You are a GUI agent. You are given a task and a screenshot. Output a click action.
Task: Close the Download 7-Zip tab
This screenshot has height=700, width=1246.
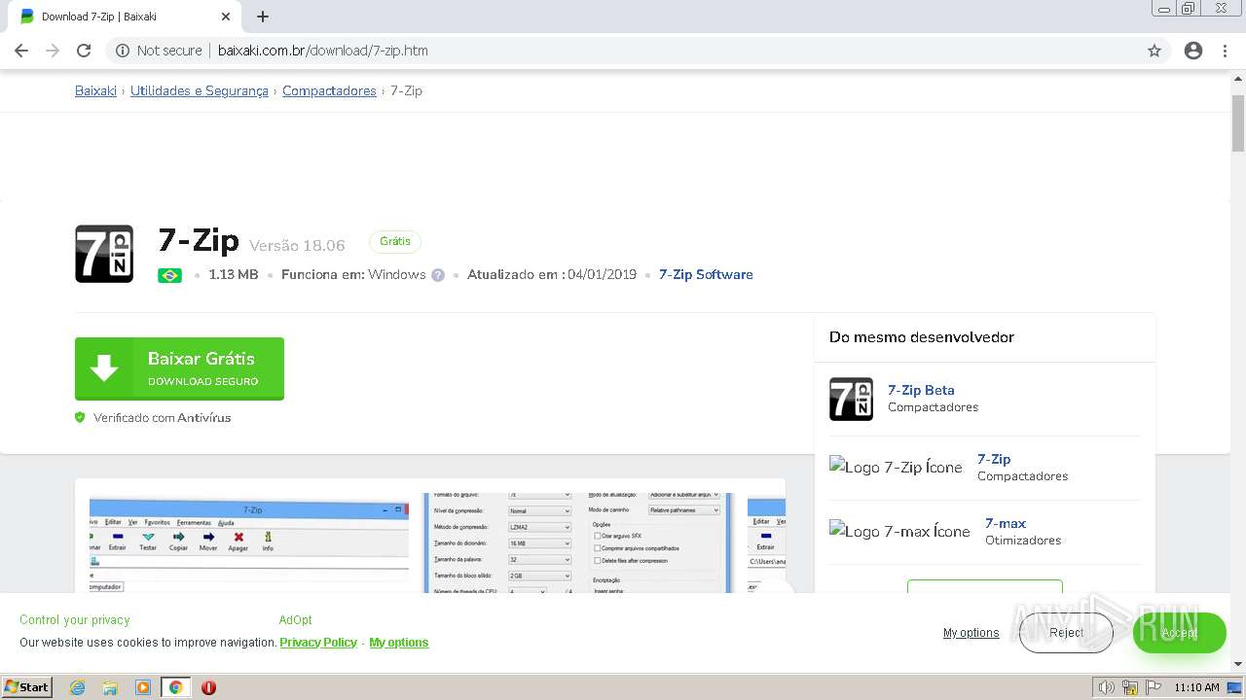(226, 17)
